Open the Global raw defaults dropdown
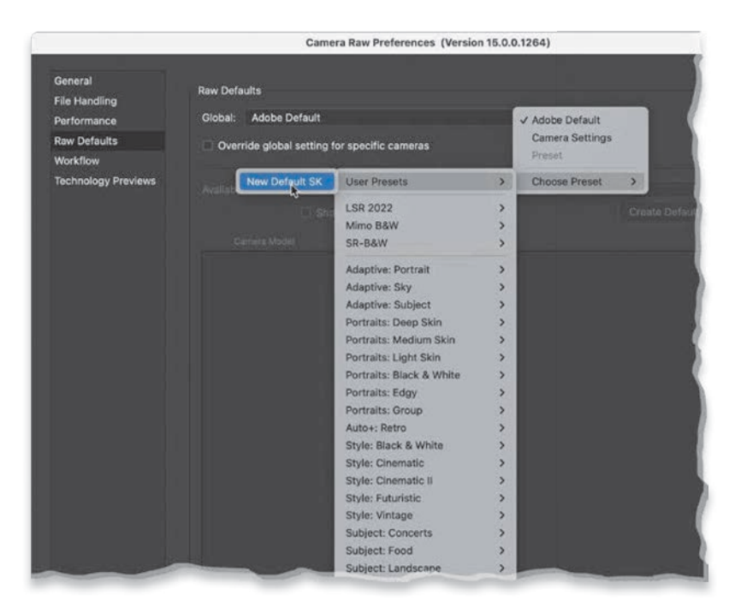729x613 pixels. coord(376,118)
